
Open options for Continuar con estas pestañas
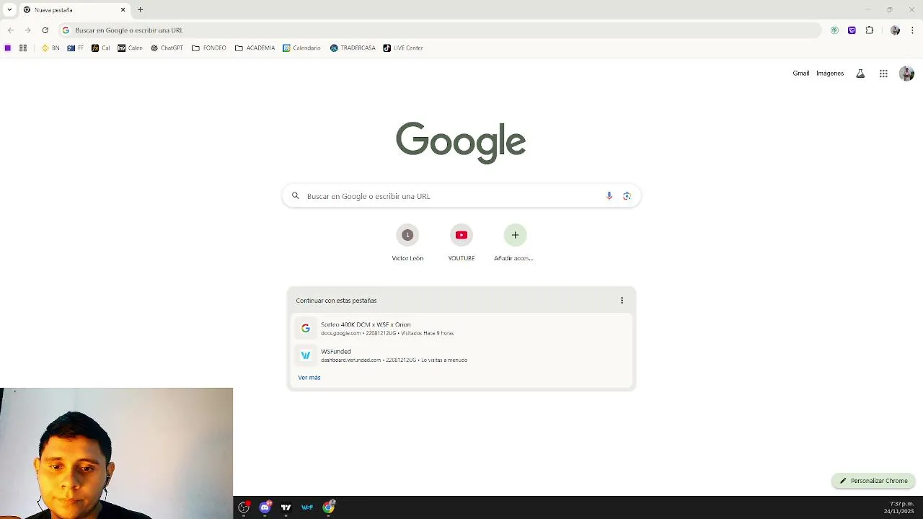[622, 301]
